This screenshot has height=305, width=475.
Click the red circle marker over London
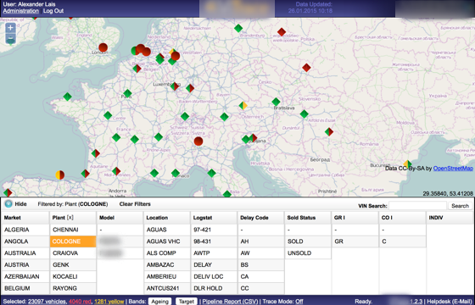pyautogui.click(x=103, y=47)
